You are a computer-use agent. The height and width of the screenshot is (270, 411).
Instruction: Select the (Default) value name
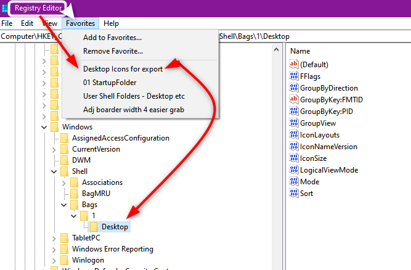coord(314,65)
